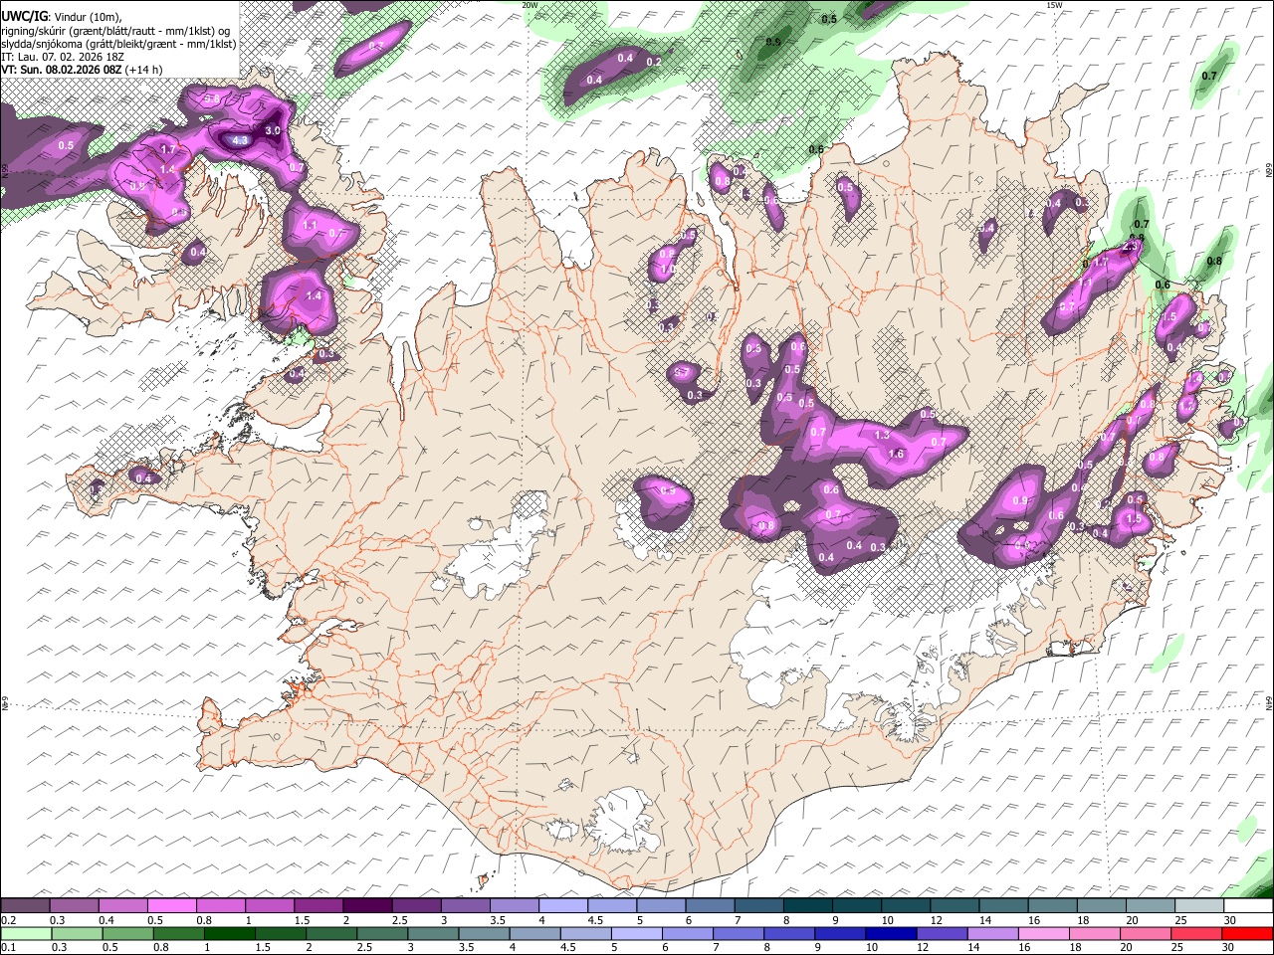Select lower legend swatch between 5 and 6

click(x=636, y=933)
